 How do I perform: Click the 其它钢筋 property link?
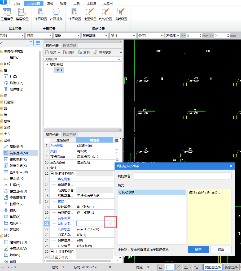[64, 179]
